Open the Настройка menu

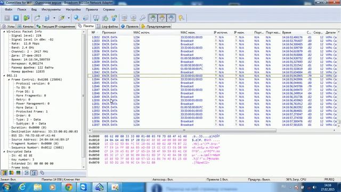click(x=74, y=10)
